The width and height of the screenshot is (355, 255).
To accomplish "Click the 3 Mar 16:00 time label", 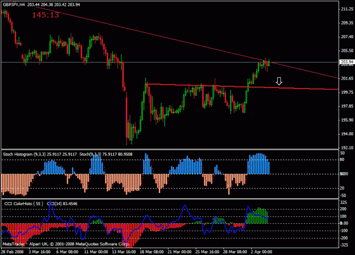I will point(39,252).
